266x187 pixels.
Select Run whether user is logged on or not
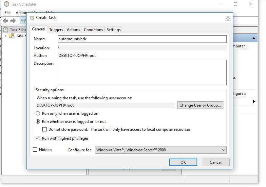(38, 122)
